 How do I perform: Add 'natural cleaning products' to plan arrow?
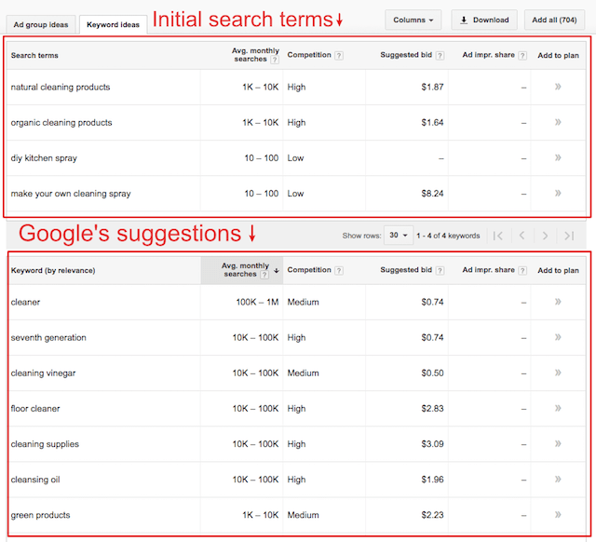pyautogui.click(x=558, y=87)
